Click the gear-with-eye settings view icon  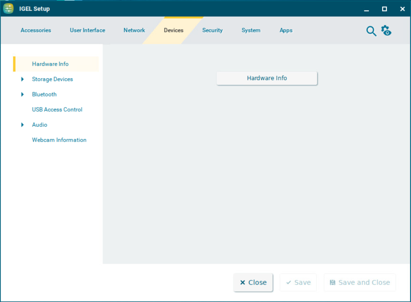point(386,31)
